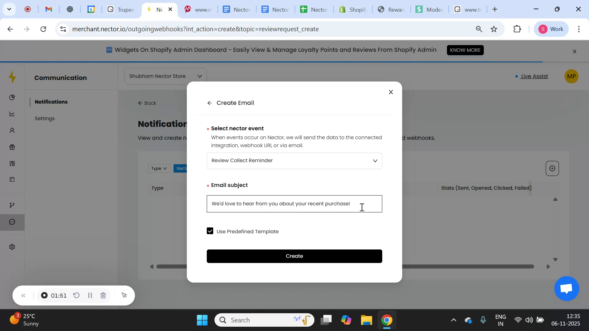Open the customers person icon in sidebar
This screenshot has width=589, height=331.
point(12,130)
